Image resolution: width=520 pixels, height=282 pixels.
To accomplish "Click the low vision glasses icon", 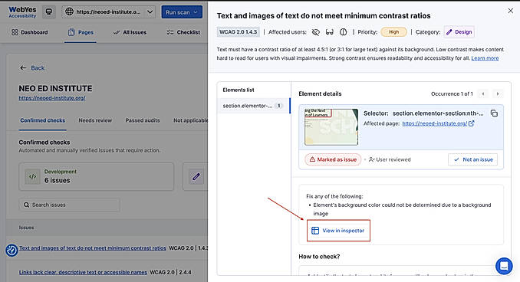I will click(x=329, y=32).
